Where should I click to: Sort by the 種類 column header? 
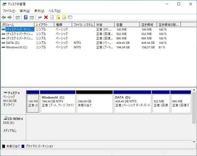(63, 25)
